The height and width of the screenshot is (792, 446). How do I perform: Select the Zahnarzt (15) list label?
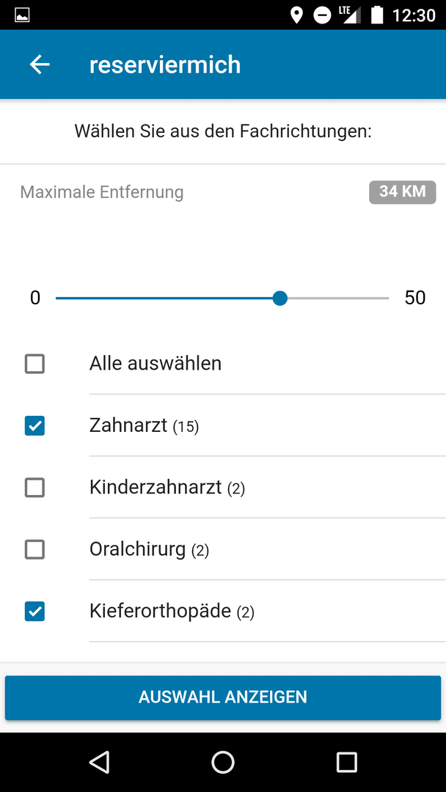[x=145, y=426]
